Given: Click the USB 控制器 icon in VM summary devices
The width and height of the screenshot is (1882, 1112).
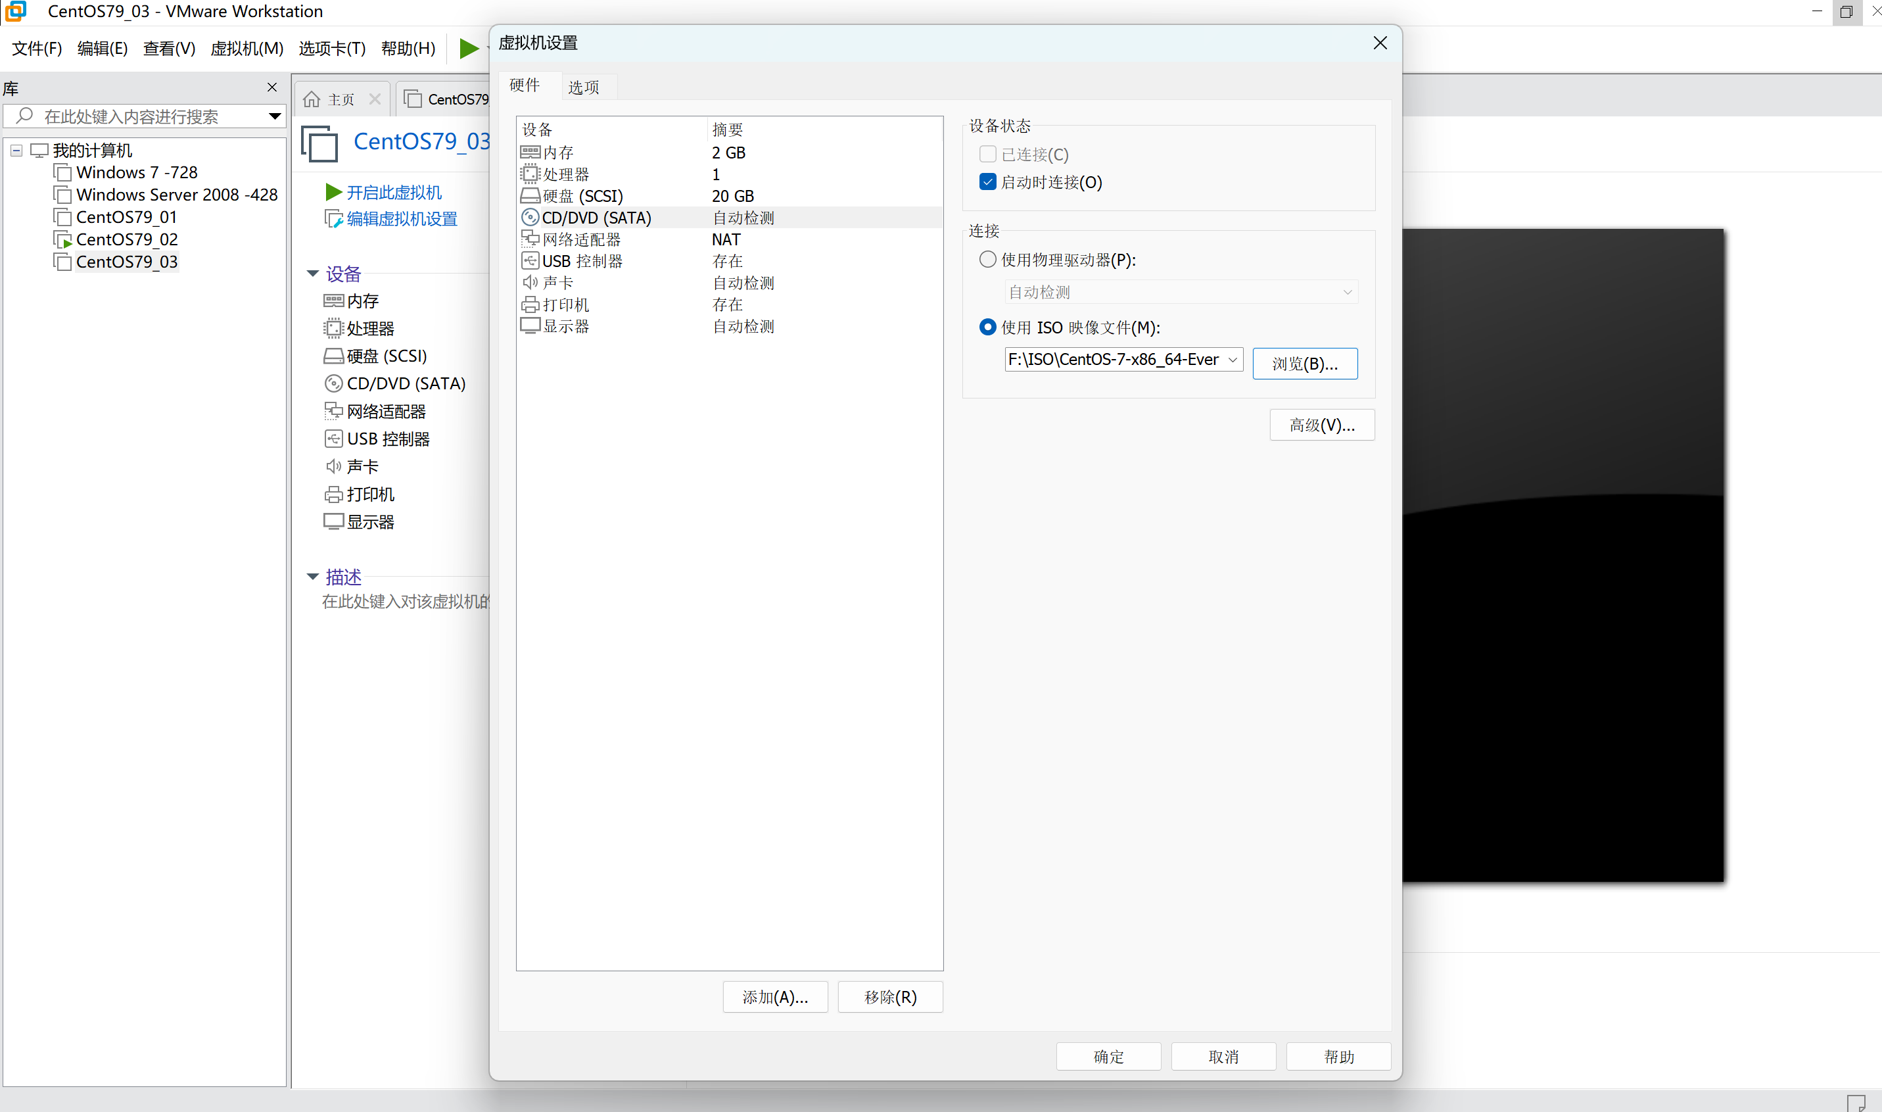Looking at the screenshot, I should point(333,439).
